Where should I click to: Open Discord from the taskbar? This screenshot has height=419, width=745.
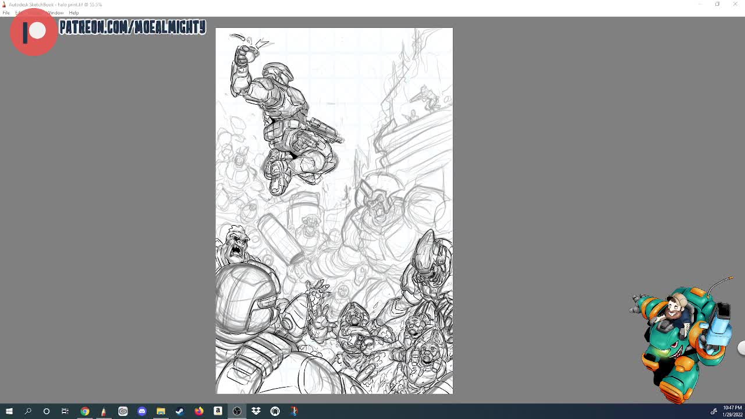pos(142,411)
